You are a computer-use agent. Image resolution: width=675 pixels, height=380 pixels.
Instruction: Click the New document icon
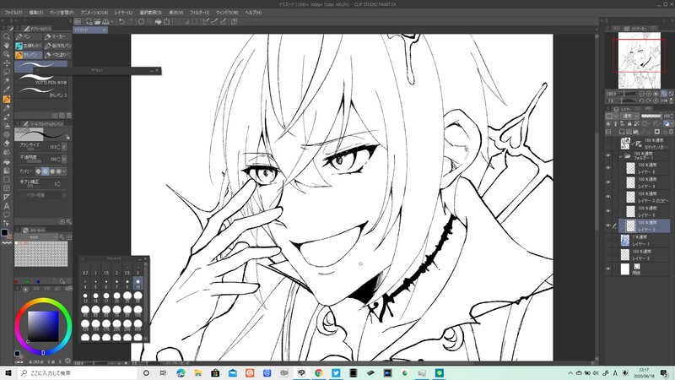click(89, 22)
